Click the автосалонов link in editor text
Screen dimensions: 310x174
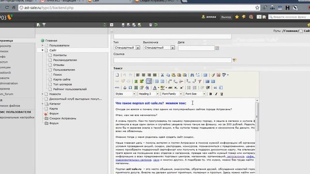pos(236,157)
